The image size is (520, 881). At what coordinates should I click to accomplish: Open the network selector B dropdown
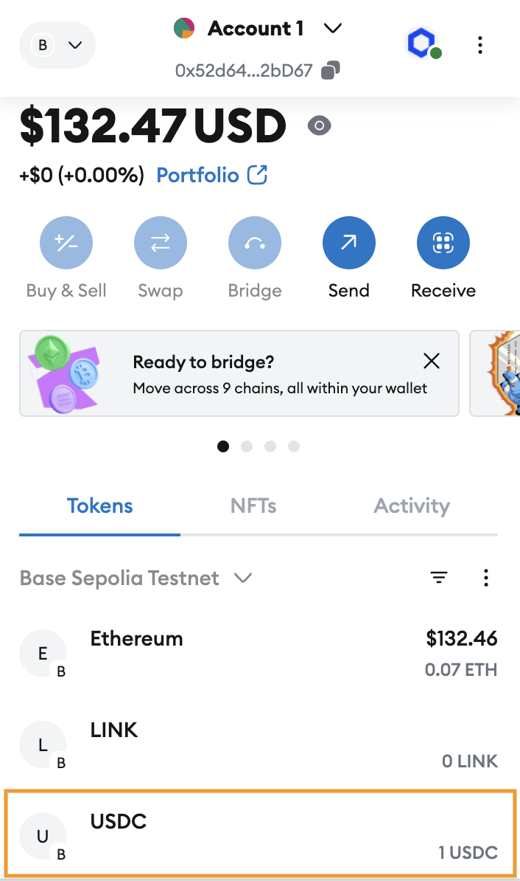[x=57, y=45]
